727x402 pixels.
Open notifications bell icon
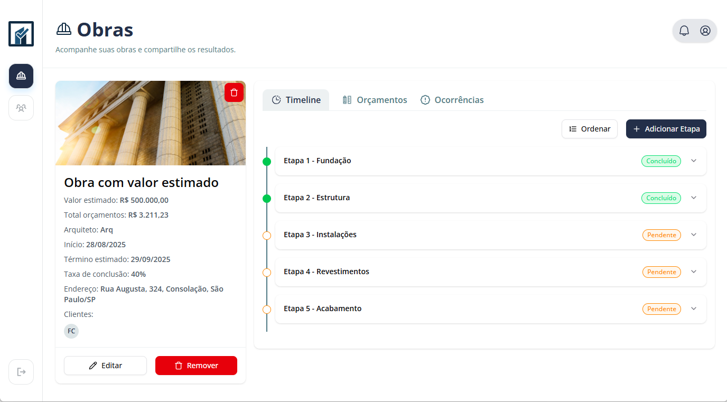[x=684, y=31]
